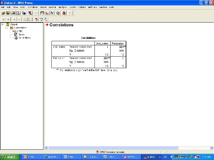Open Print Preview from the toolbar
Image resolution: width=214 pixels, height=160 pixels.
click(18, 13)
